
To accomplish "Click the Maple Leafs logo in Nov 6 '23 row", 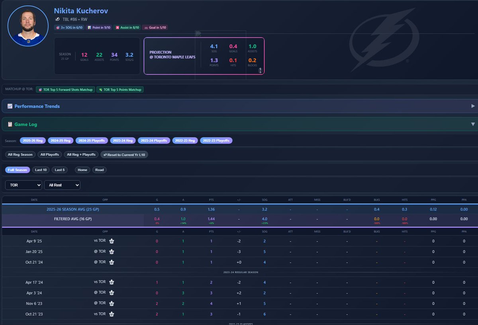I will click(112, 304).
